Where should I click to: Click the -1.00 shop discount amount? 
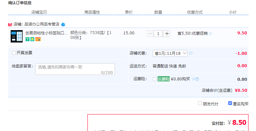(x=241, y=53)
